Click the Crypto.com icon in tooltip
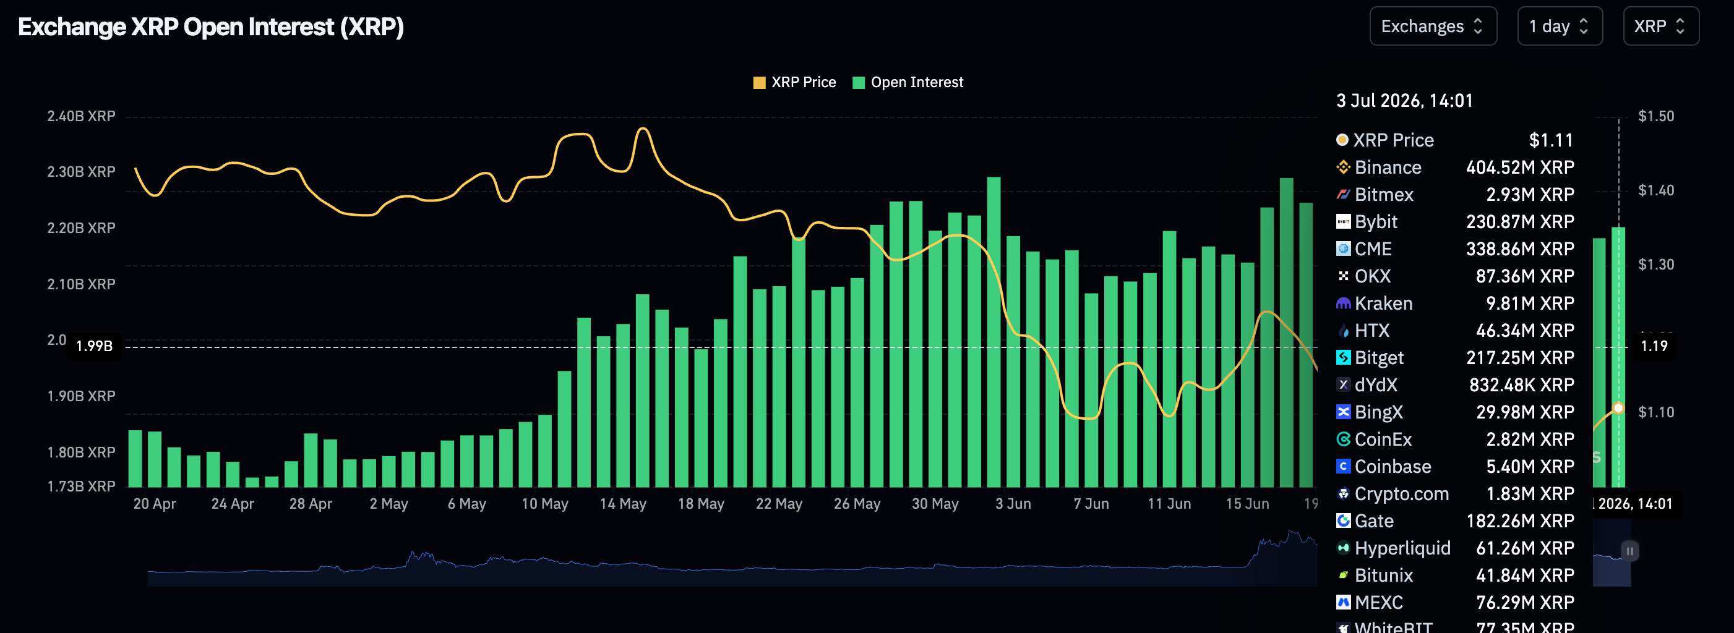The height and width of the screenshot is (633, 1734). [x=1343, y=494]
